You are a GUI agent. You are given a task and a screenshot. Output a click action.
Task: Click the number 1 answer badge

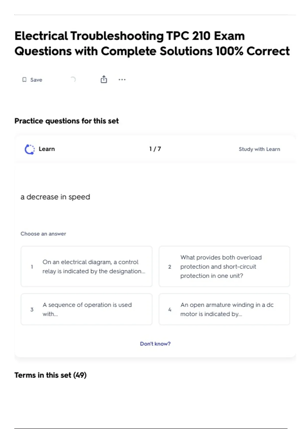32,267
